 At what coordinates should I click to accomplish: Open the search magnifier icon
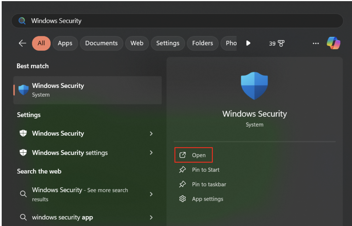(x=22, y=20)
